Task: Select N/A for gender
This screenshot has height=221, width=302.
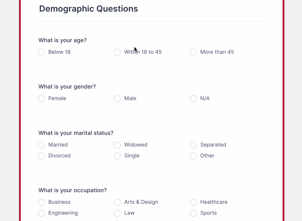Action: click(x=193, y=99)
